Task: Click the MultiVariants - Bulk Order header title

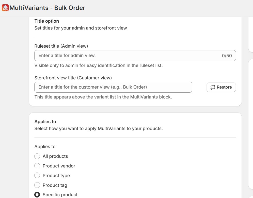Action: pos(47,8)
